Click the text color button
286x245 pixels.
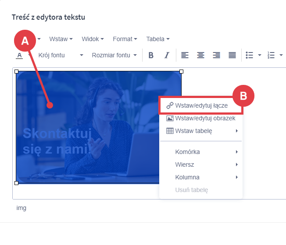pyautogui.click(x=19, y=55)
